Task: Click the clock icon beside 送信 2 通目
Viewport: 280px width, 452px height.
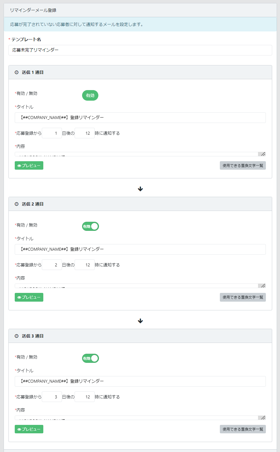Action: pyautogui.click(x=17, y=204)
